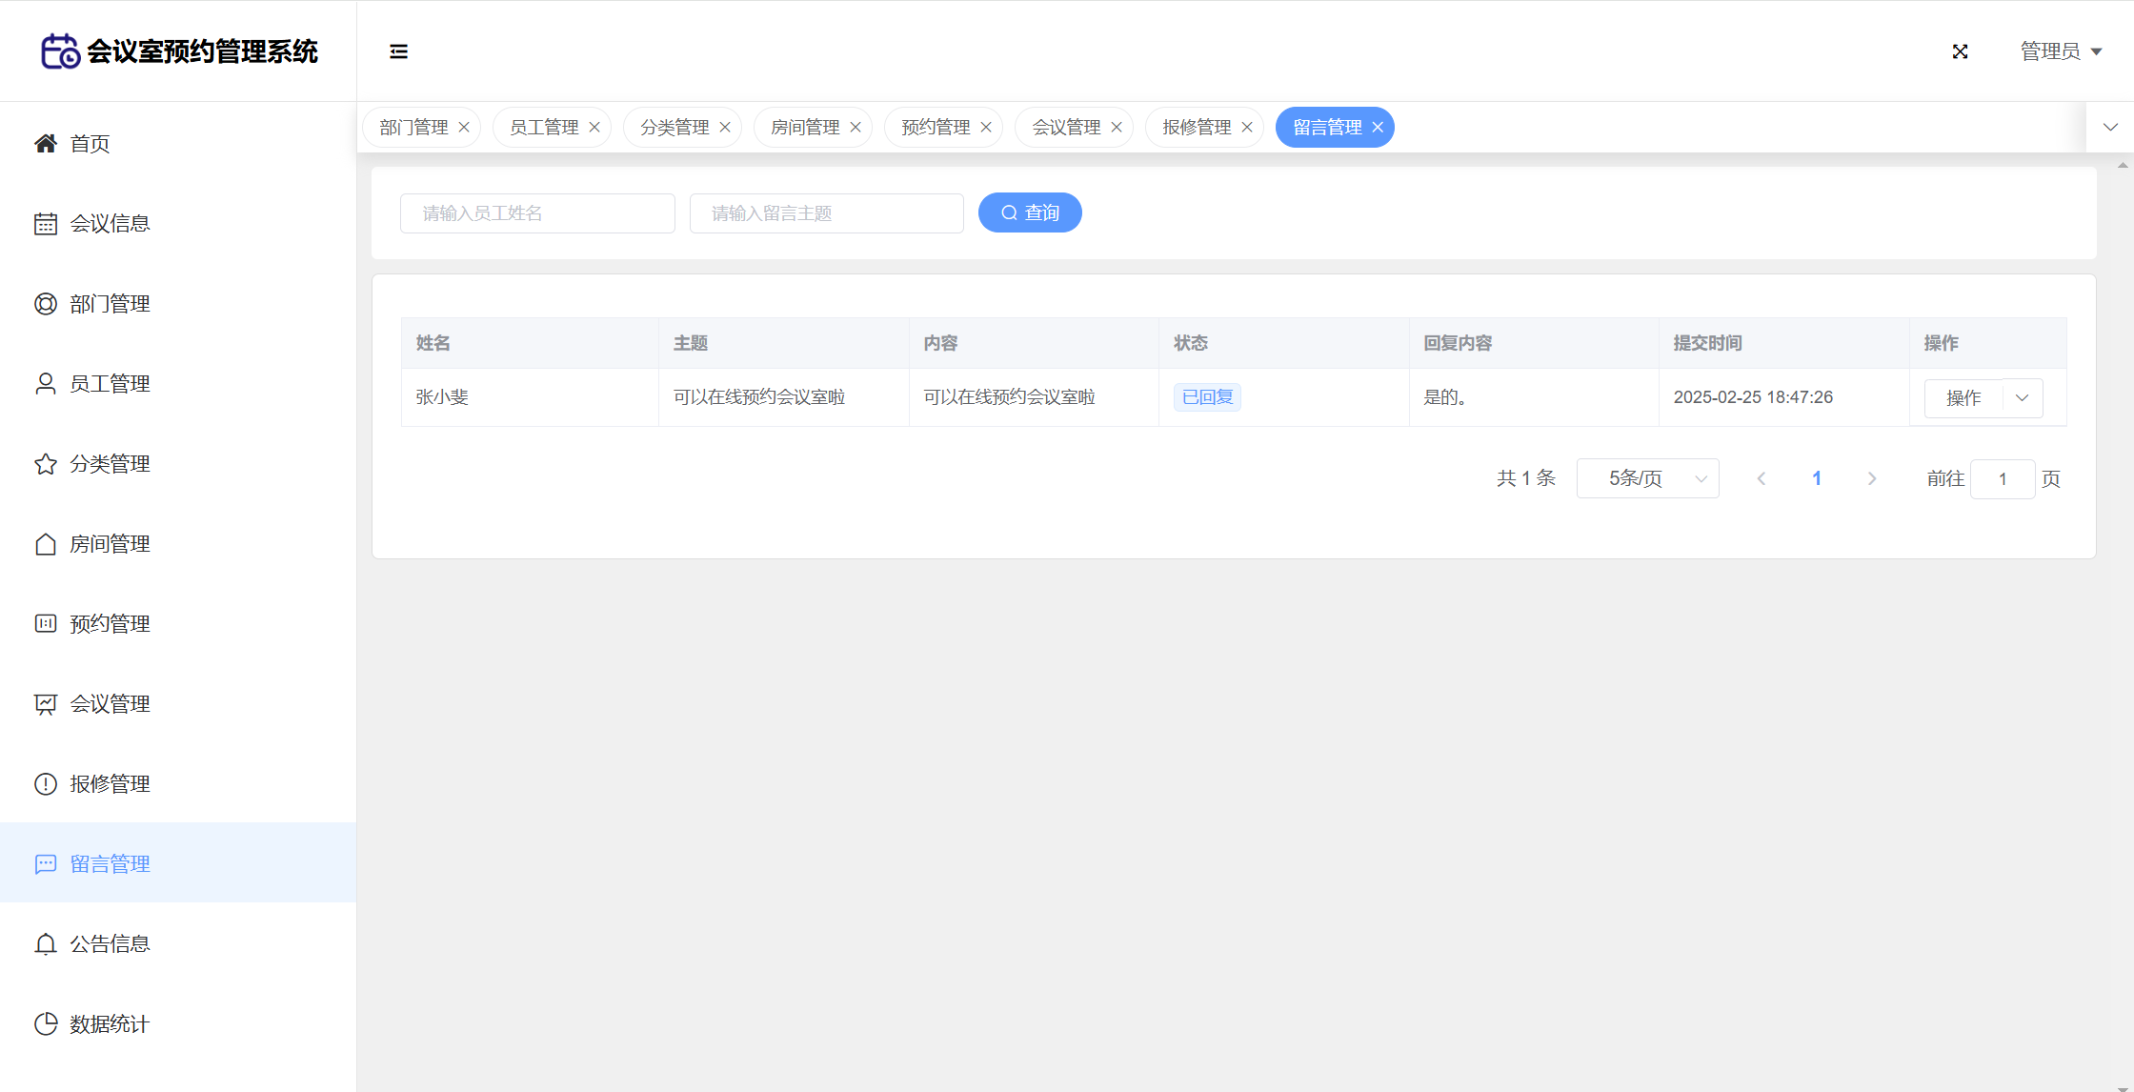
Task: Click the presentation icon for 会议管理
Action: tap(46, 704)
